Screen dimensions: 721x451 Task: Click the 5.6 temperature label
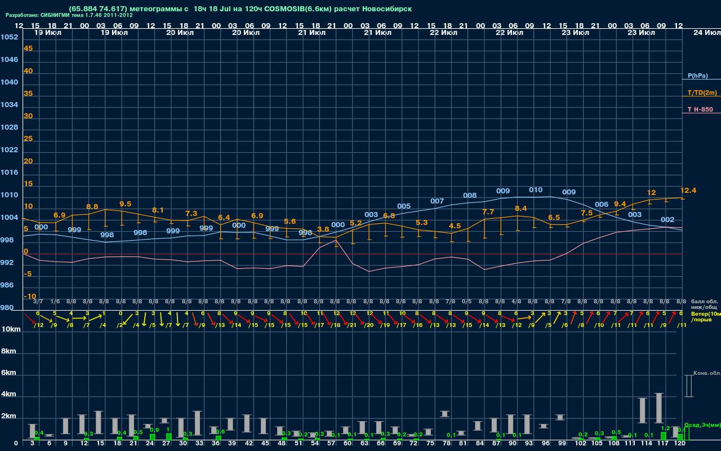290,222
